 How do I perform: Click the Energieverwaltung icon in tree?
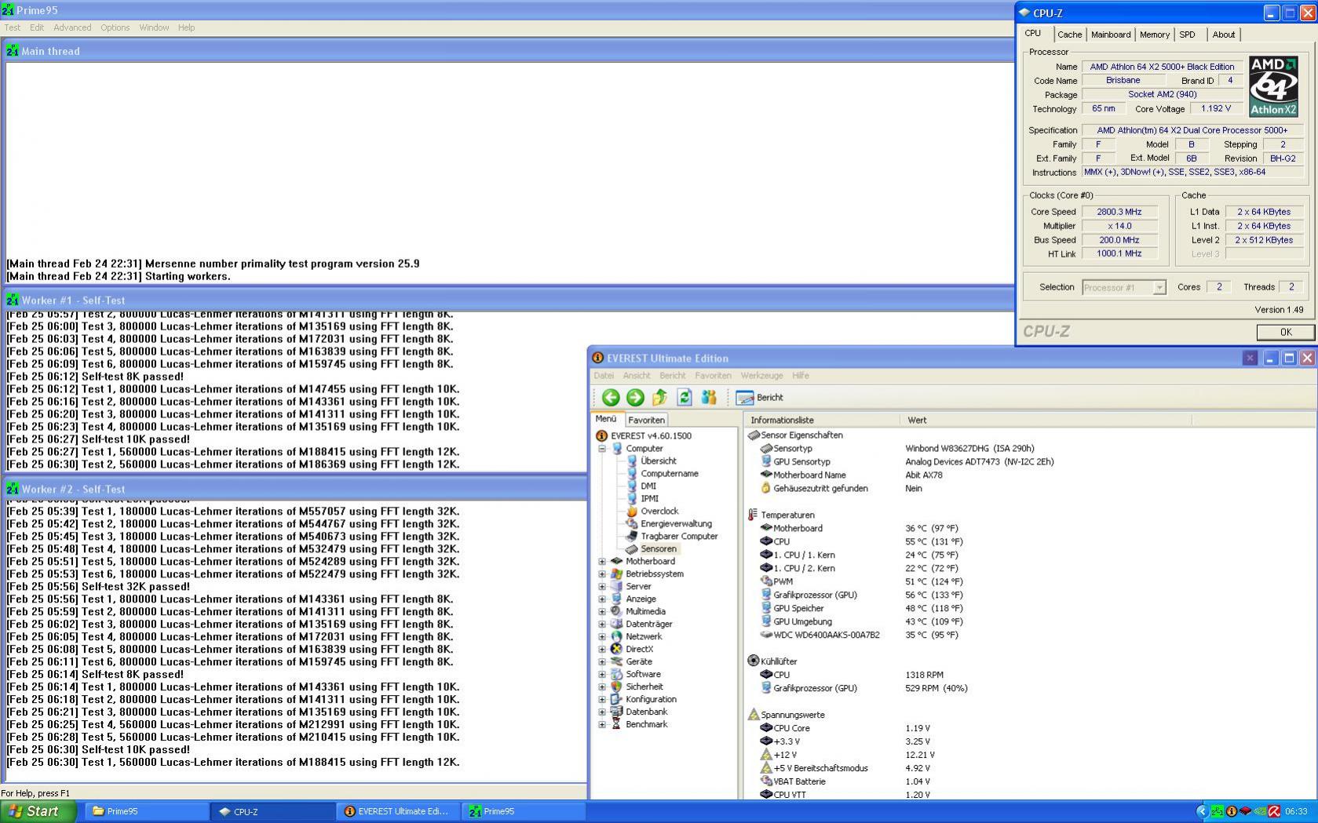[632, 523]
